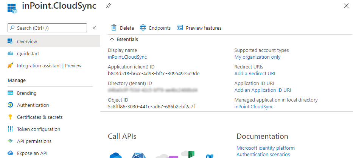Image resolution: width=353 pixels, height=158 pixels.
Task: Click the Delete trash can icon
Action: [x=114, y=28]
